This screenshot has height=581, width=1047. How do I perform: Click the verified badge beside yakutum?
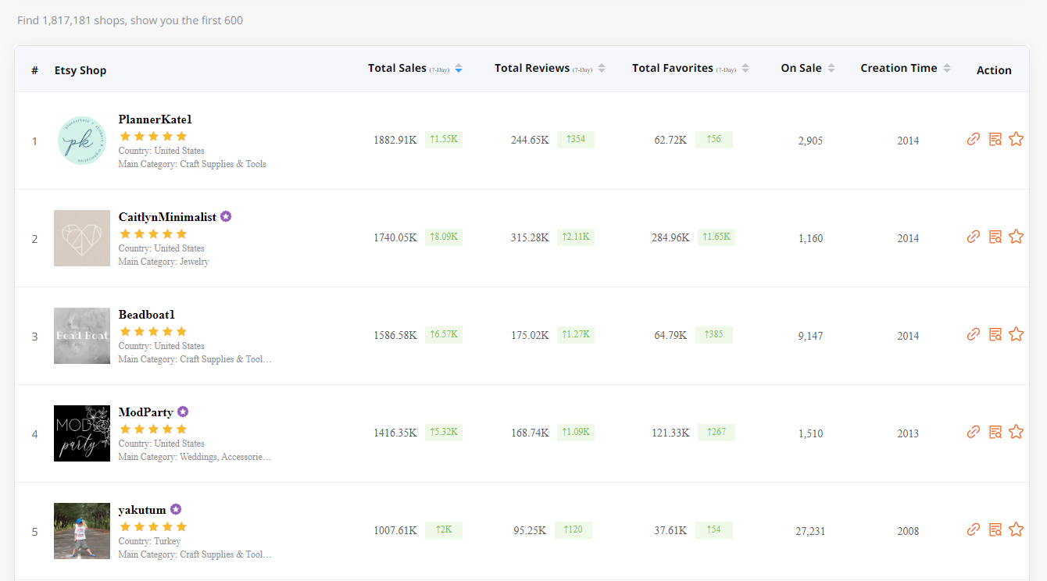pyautogui.click(x=176, y=509)
